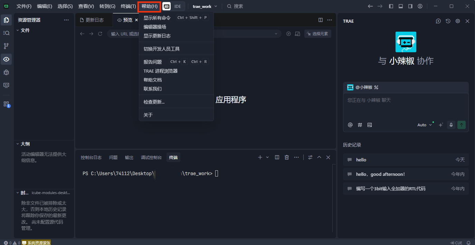Viewport: 475px width, 245px height.
Task: Go back in the preview browser toolbar
Action: click(x=82, y=34)
